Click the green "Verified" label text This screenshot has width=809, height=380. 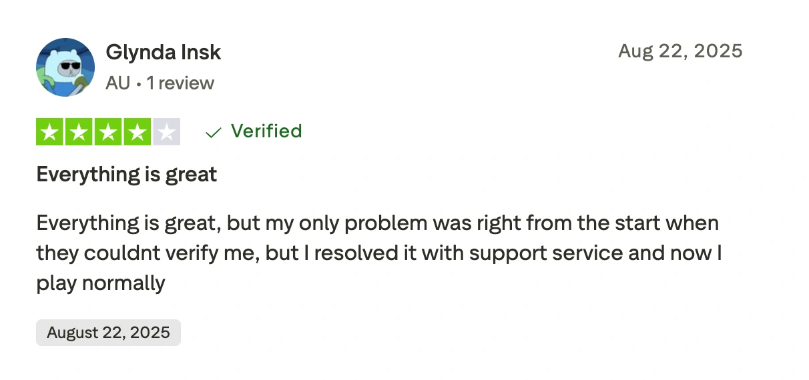pos(266,131)
